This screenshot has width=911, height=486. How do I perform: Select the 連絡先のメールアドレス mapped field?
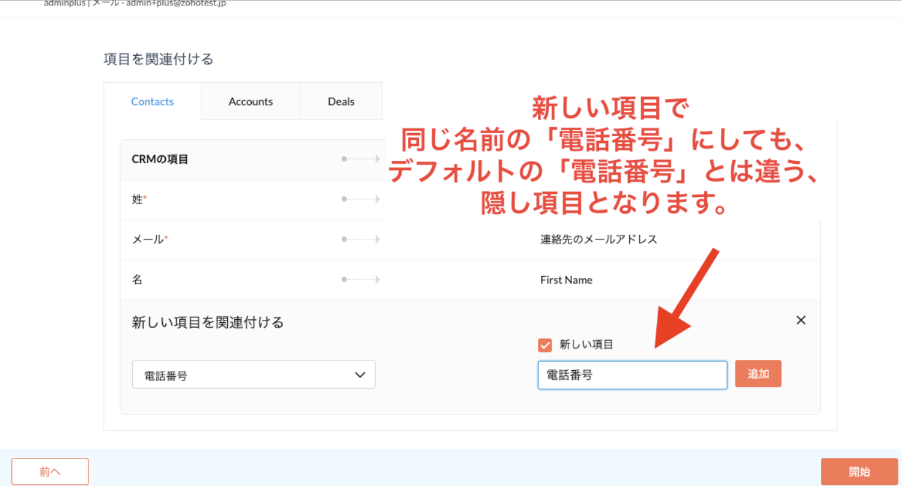(x=599, y=239)
